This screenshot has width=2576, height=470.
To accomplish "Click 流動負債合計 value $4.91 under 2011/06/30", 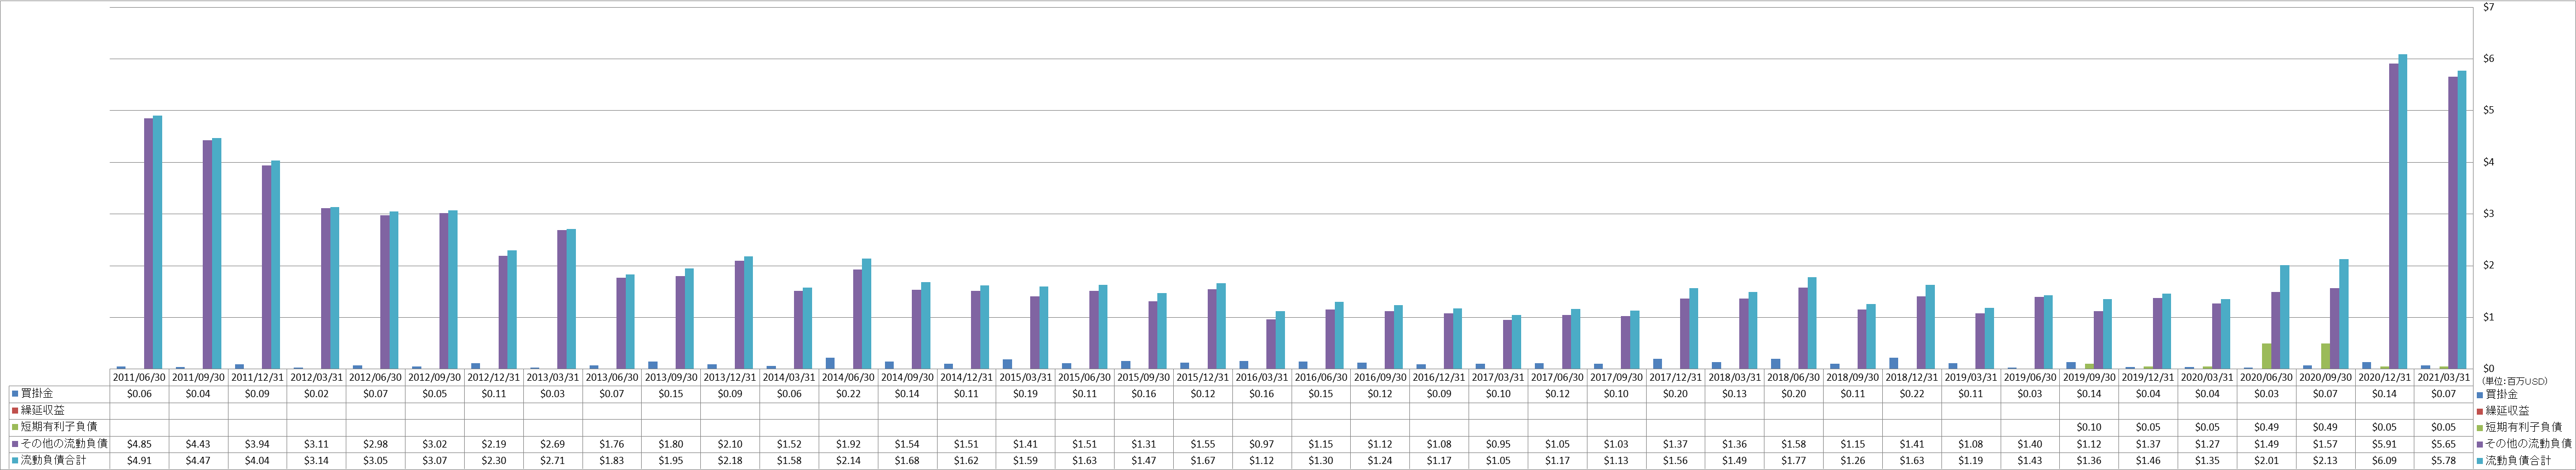I will tap(139, 460).
